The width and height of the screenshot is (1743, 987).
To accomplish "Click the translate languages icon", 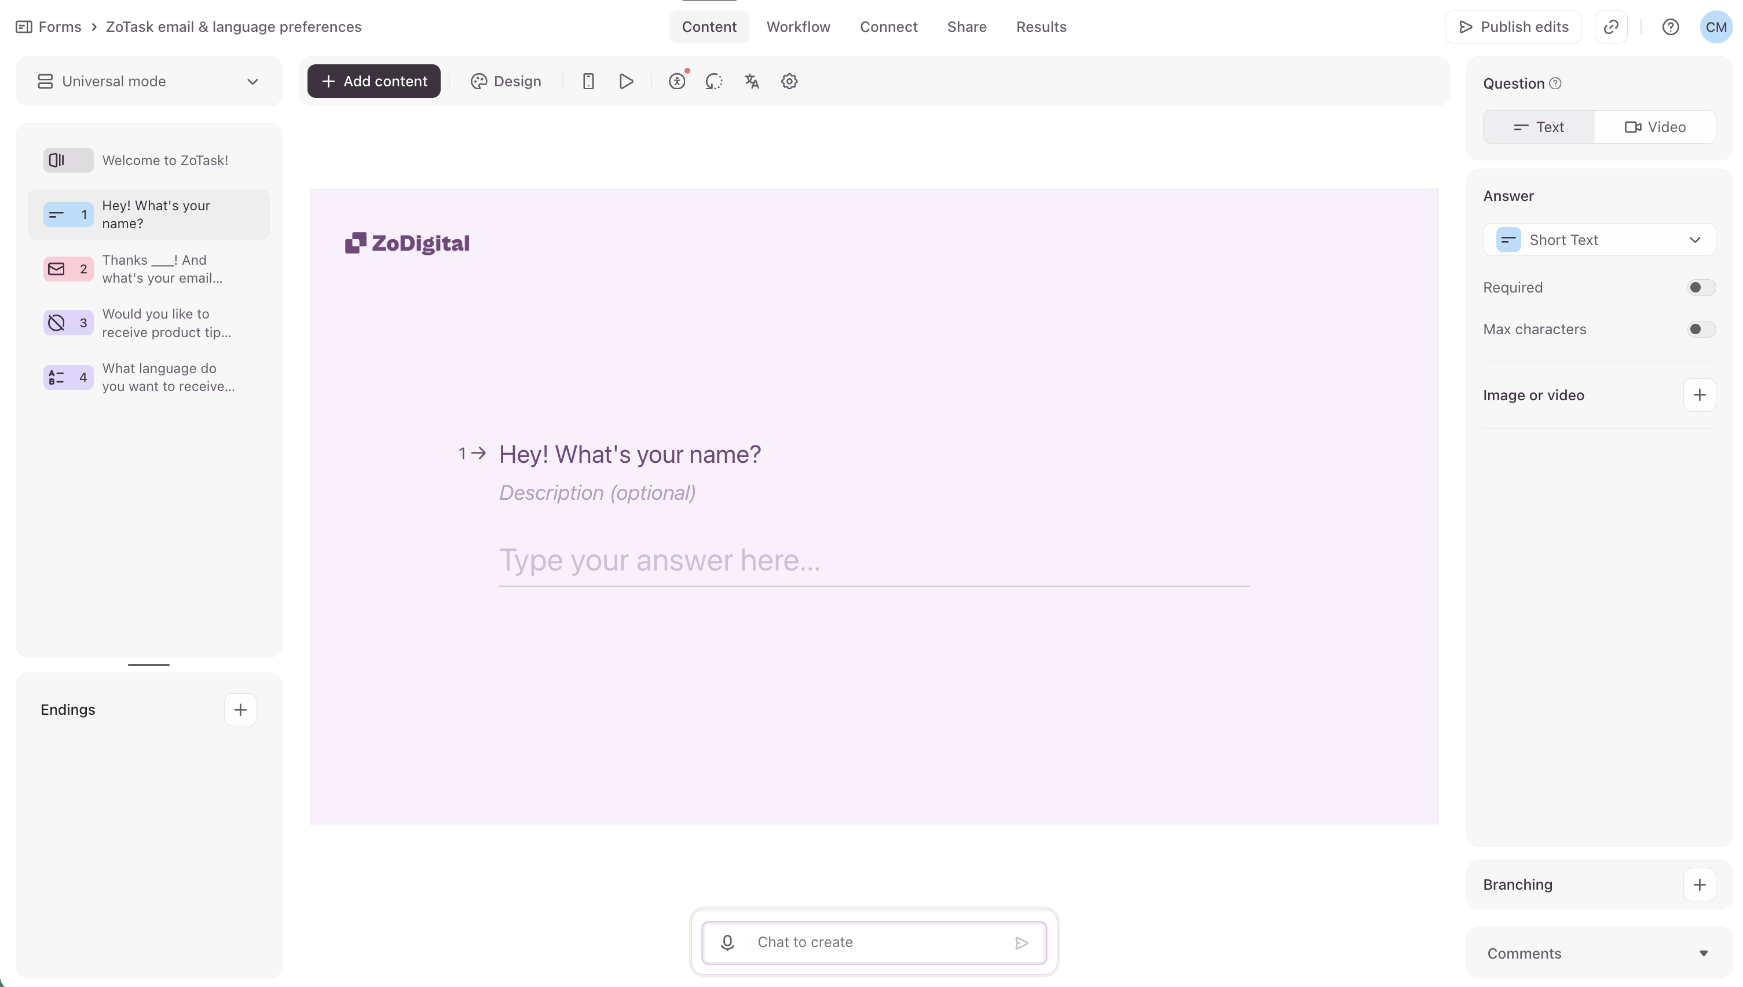I will 752,81.
